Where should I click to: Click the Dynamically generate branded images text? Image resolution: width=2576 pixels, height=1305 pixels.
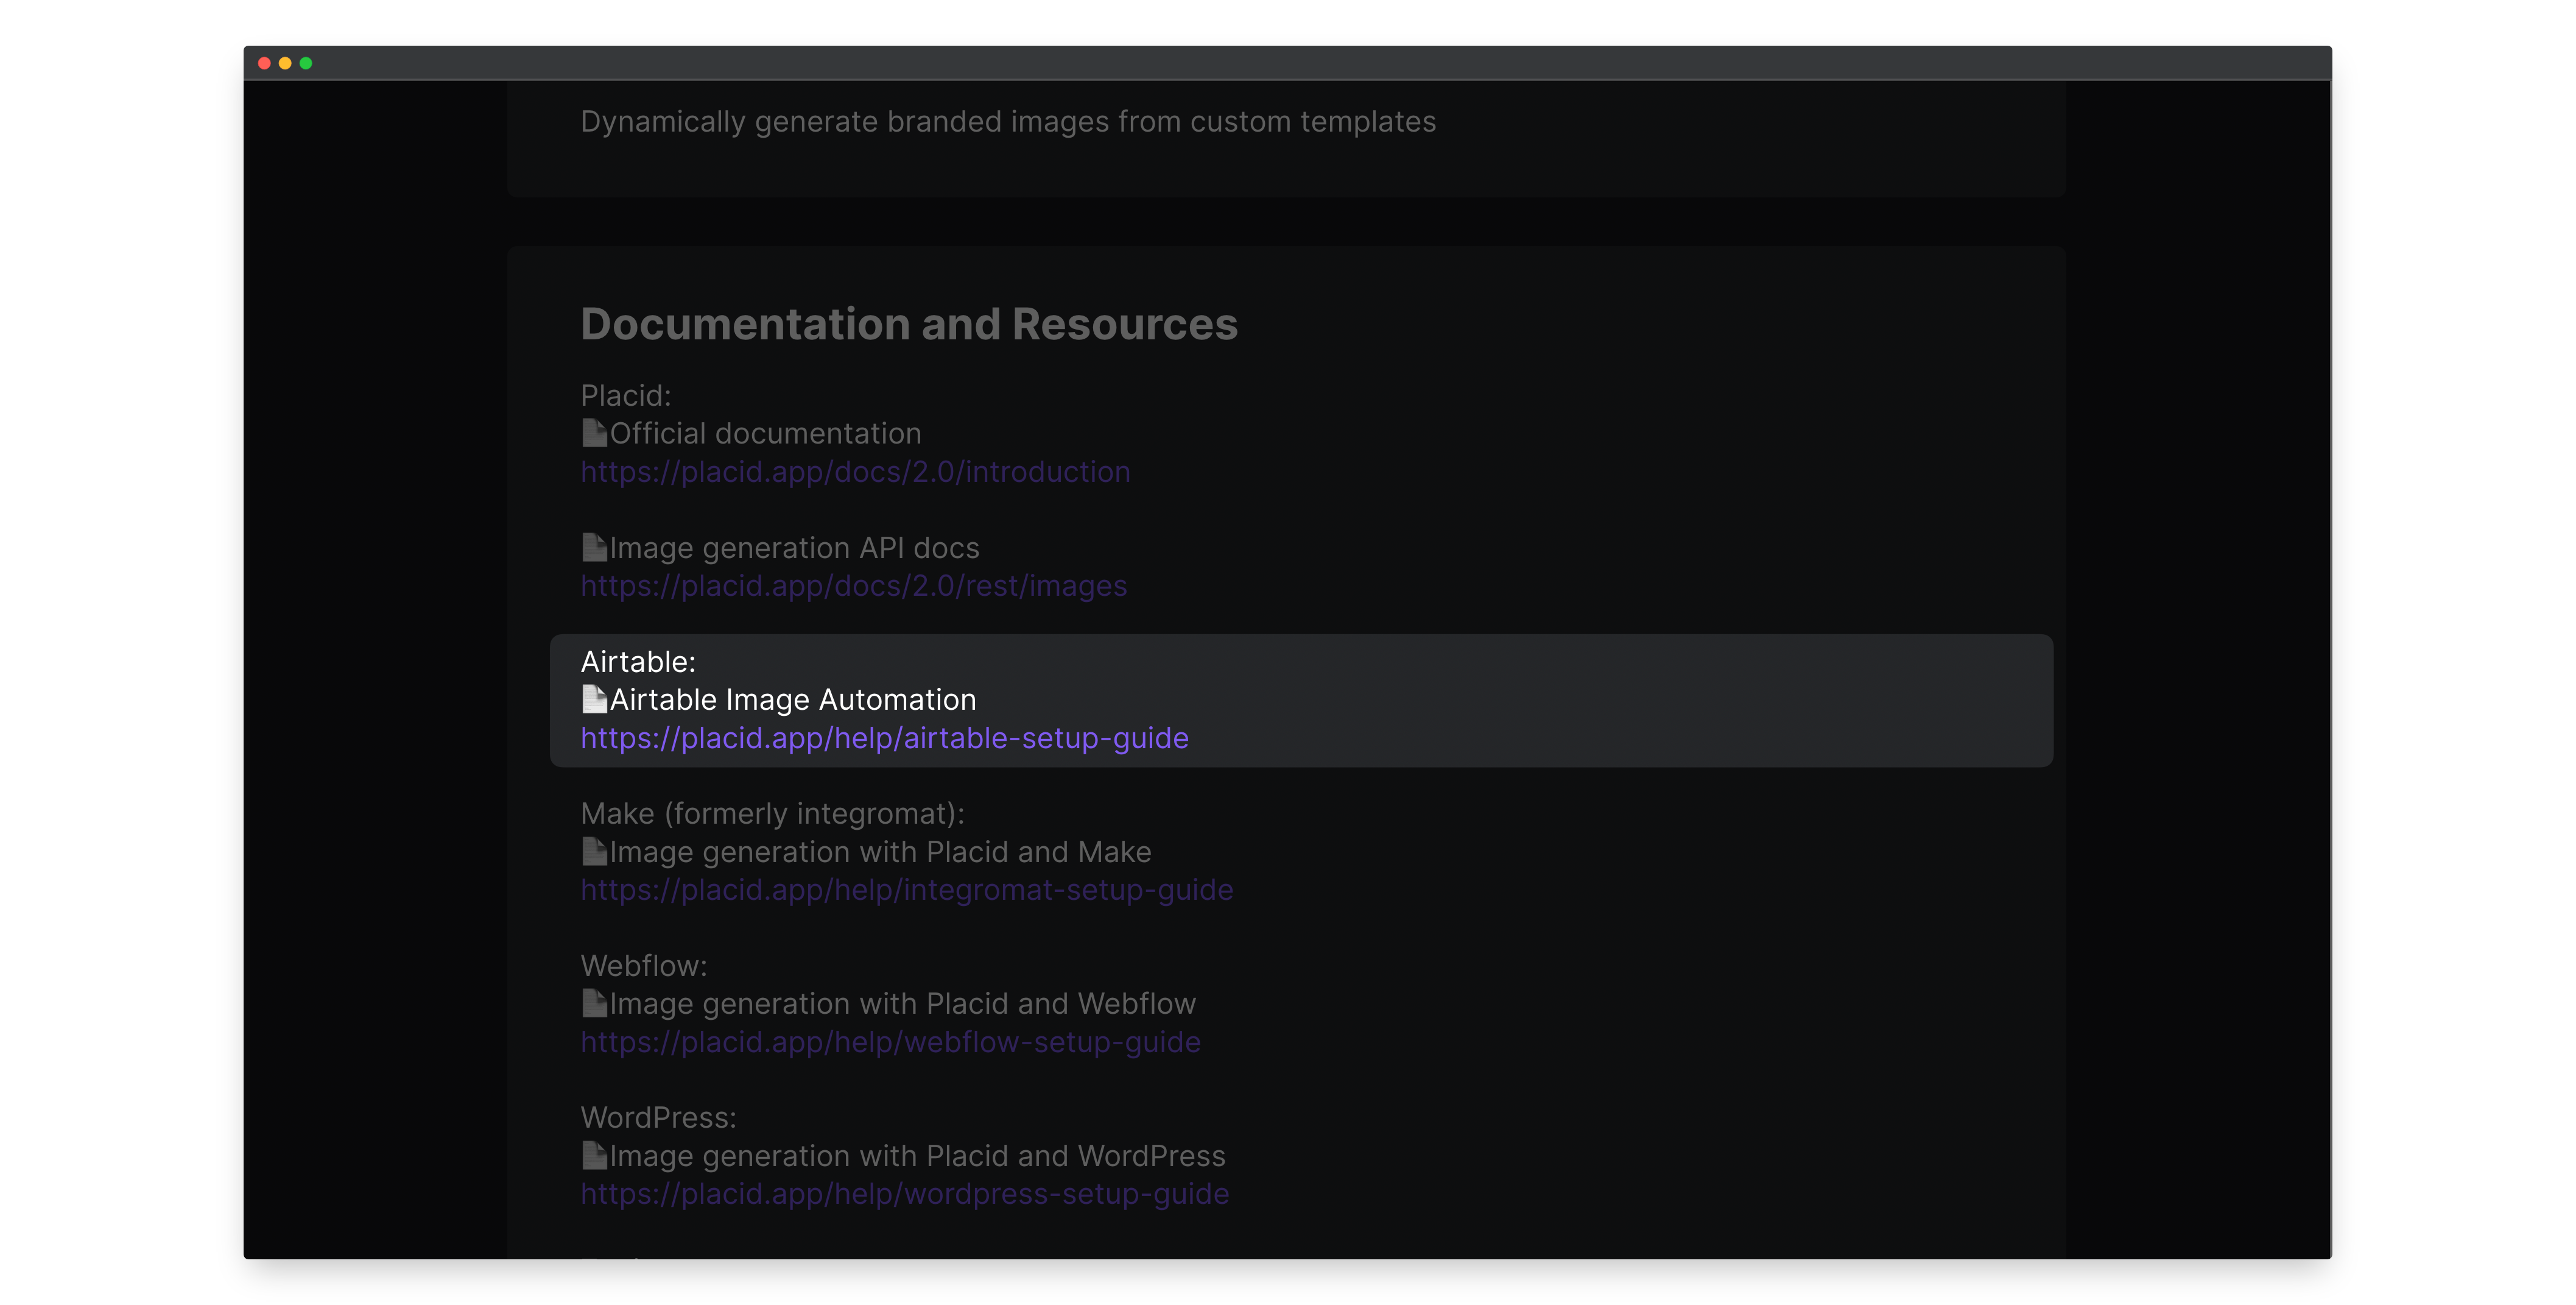1007,122
